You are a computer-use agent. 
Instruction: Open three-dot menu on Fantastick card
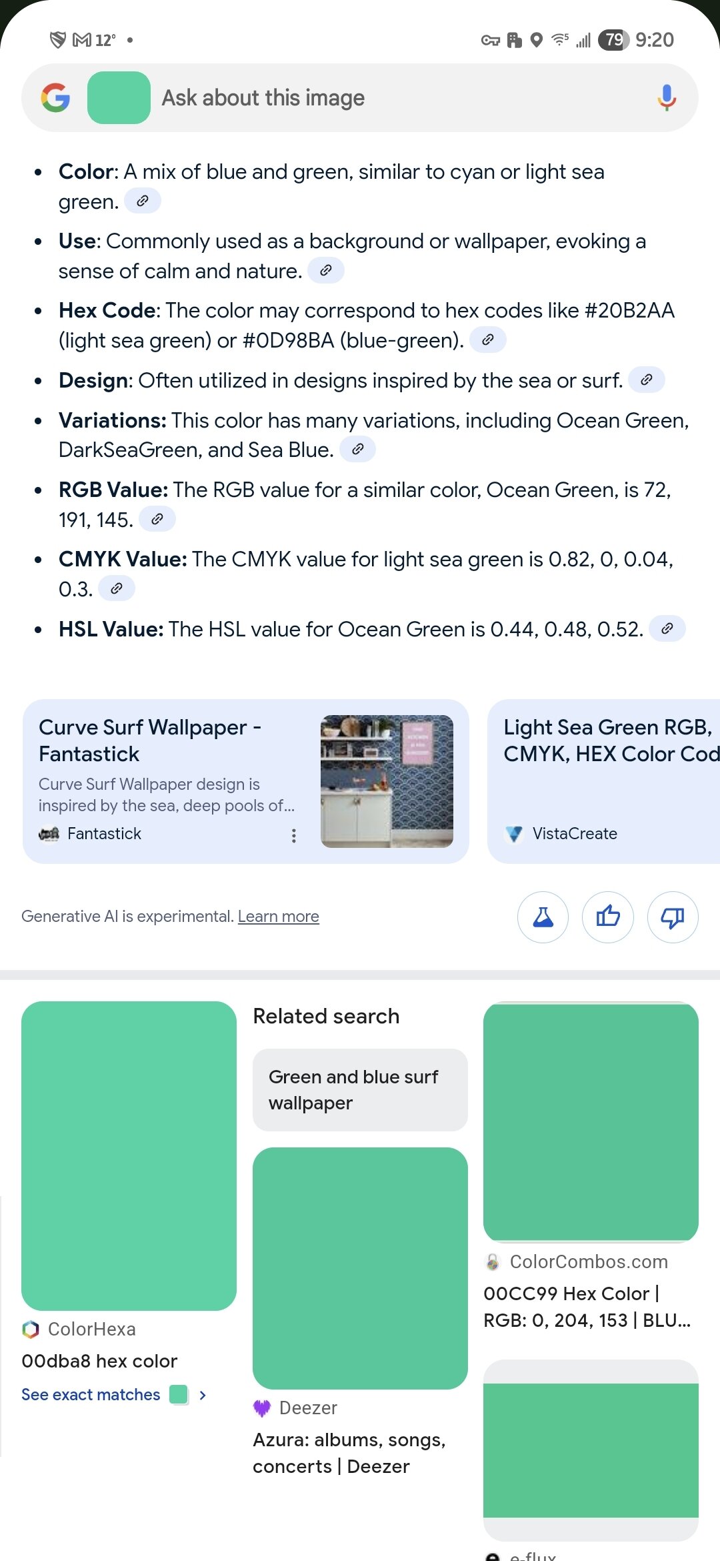pos(294,836)
